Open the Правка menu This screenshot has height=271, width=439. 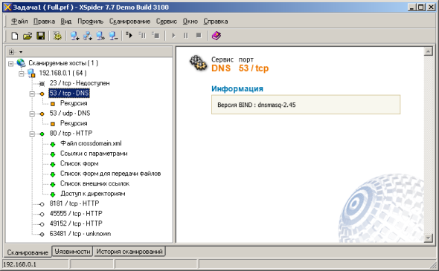click(44, 22)
